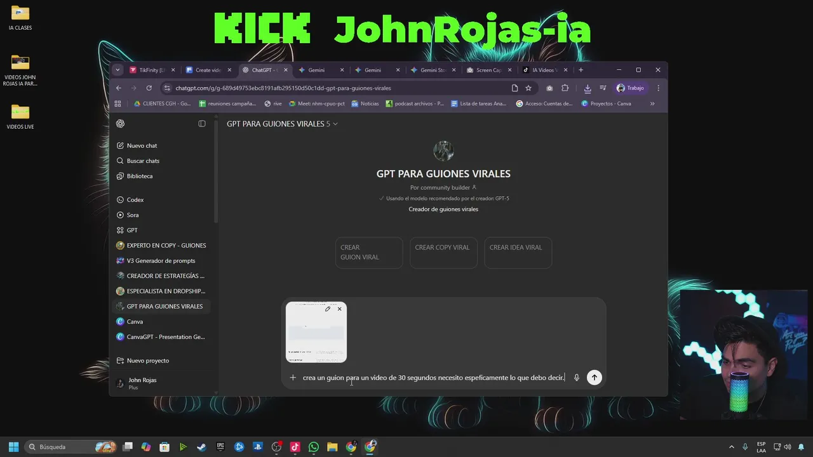Show hidden system tray icons chevron

pyautogui.click(x=731, y=447)
